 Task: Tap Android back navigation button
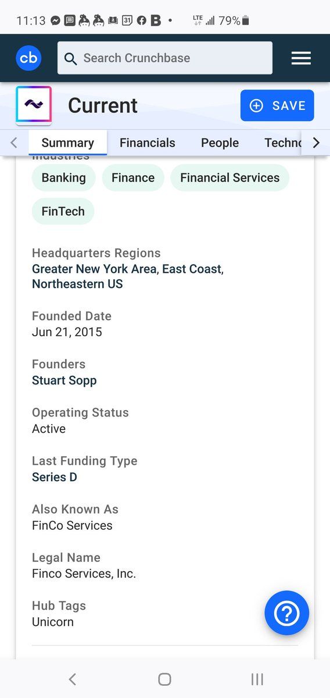[72, 679]
